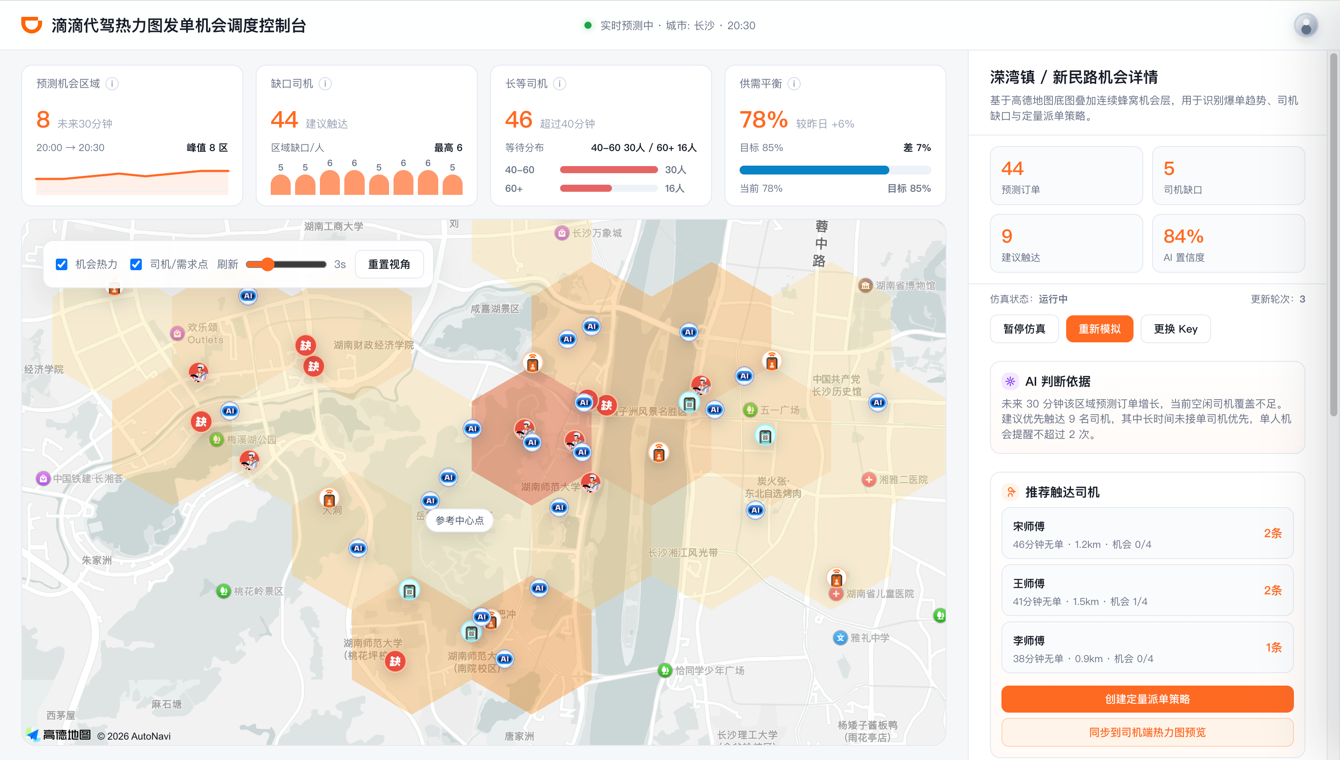Click the 更换 Key button

[1176, 329]
